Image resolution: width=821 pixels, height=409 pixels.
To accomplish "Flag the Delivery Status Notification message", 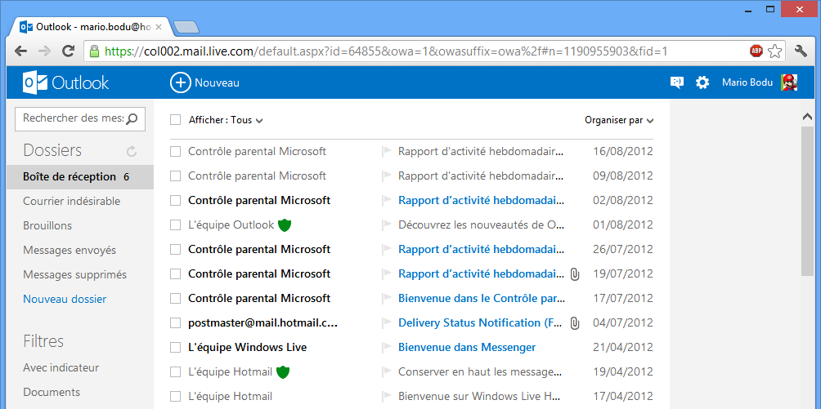I will pyautogui.click(x=387, y=323).
